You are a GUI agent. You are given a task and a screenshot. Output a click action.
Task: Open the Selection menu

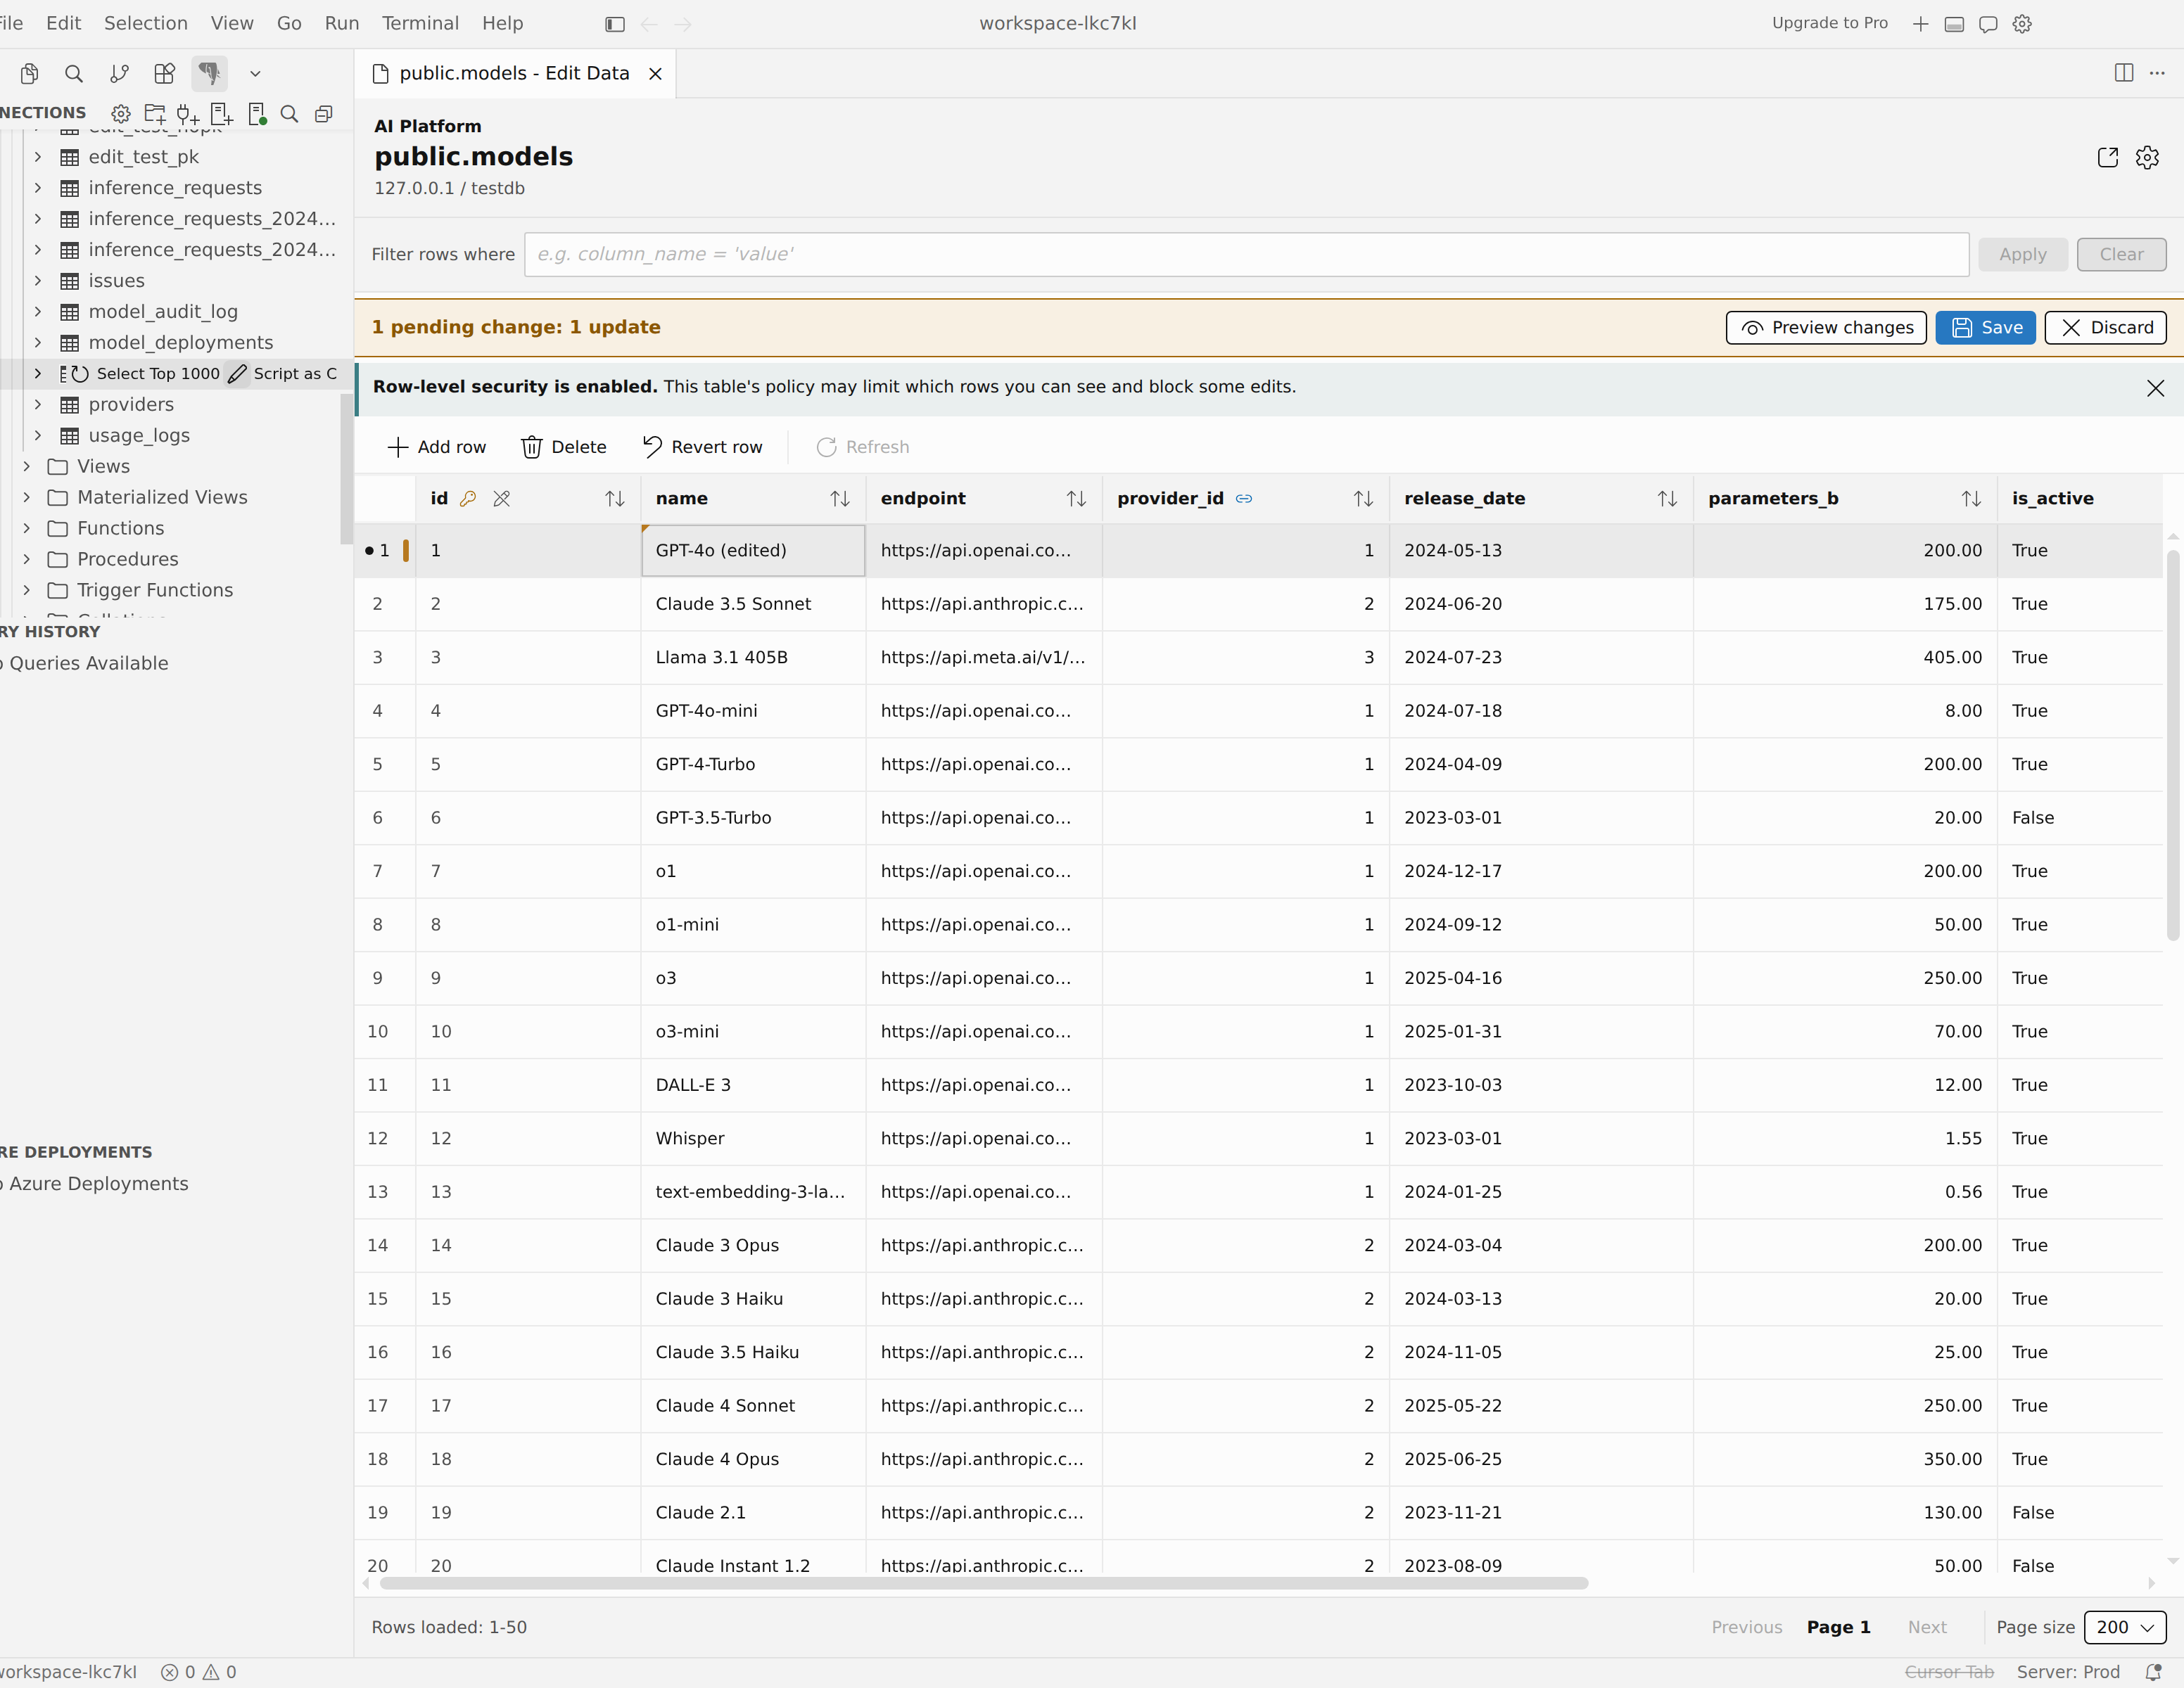(146, 23)
